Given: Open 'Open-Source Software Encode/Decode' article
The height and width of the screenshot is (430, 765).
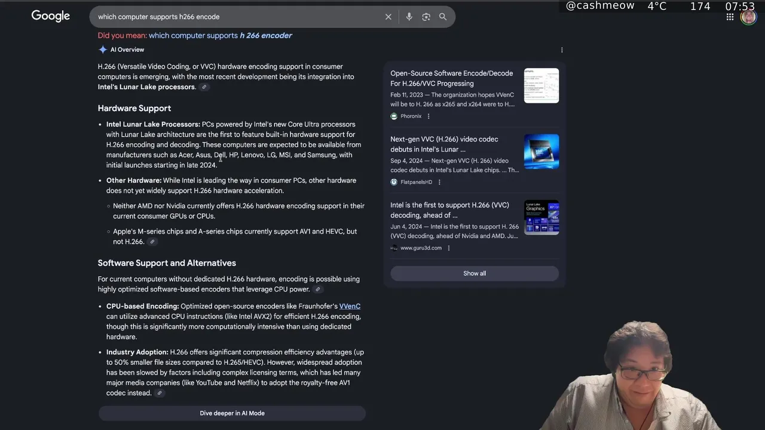Looking at the screenshot, I should pyautogui.click(x=452, y=78).
